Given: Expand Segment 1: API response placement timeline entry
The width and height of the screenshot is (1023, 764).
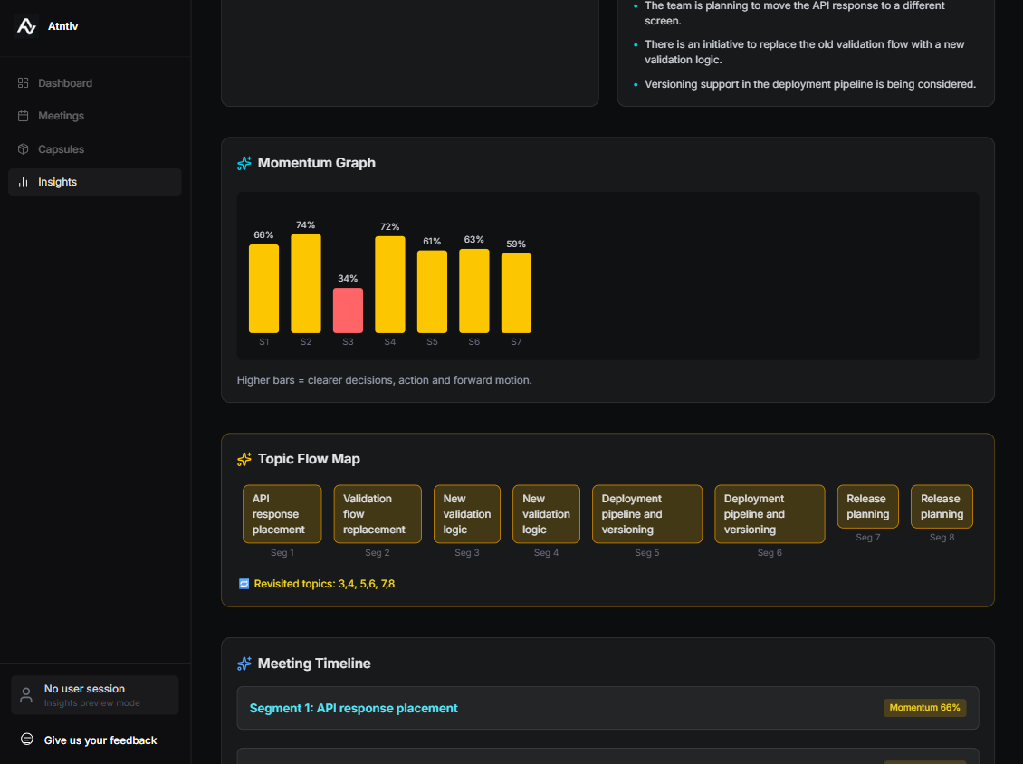Looking at the screenshot, I should (607, 708).
